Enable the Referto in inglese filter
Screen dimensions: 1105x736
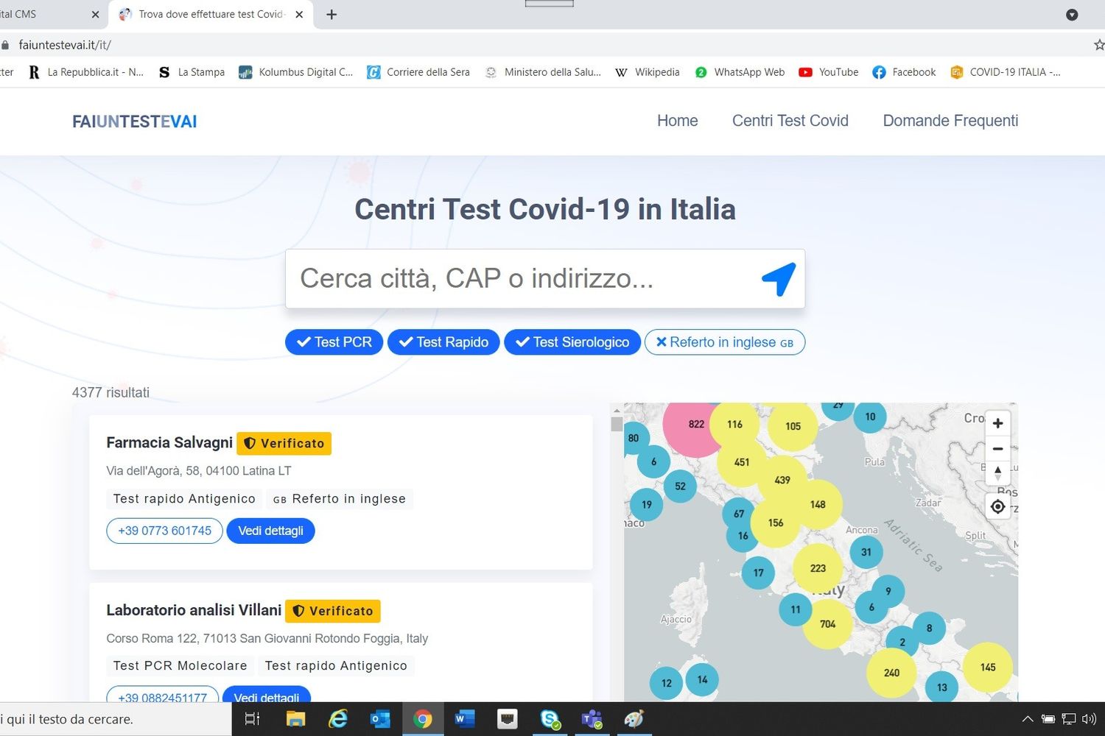724,342
